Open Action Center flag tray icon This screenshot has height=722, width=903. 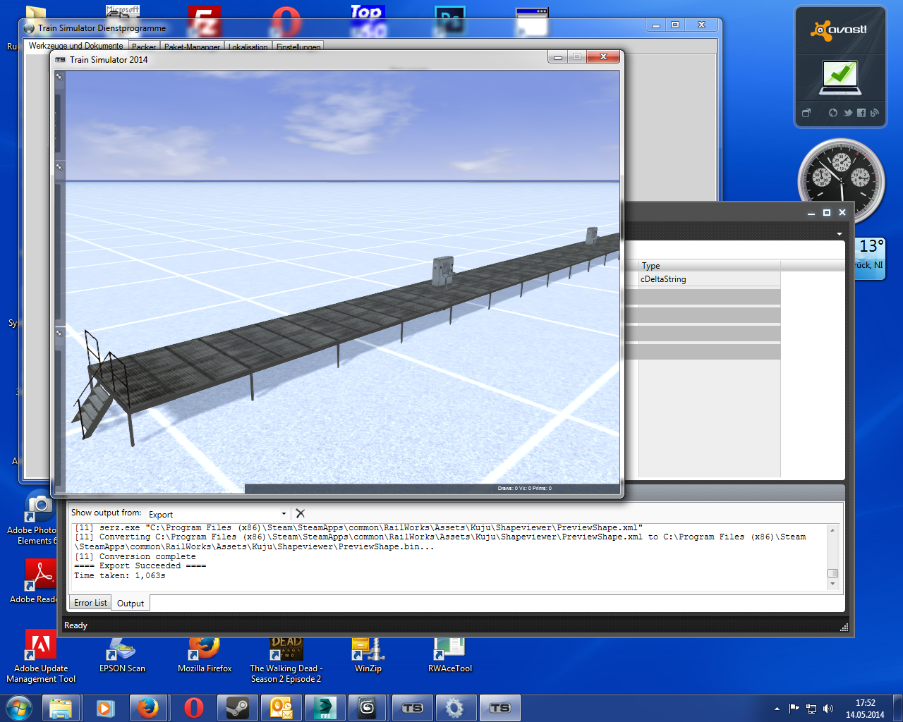(794, 709)
